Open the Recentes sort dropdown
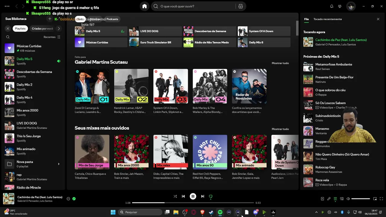The image size is (386, 217). click(x=52, y=37)
